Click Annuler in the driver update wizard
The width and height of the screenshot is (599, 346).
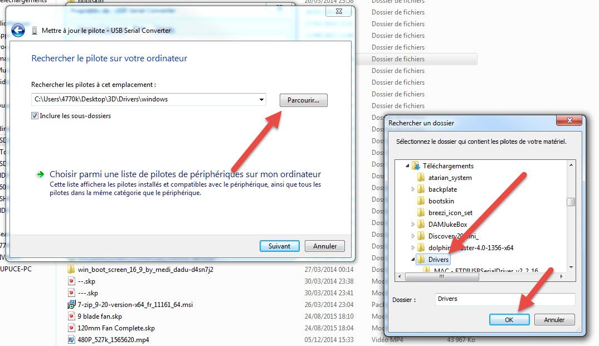(x=325, y=246)
